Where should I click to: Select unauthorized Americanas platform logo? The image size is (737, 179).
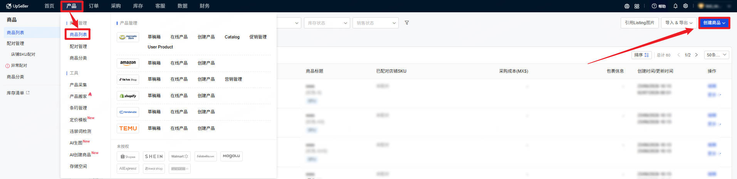(180, 169)
